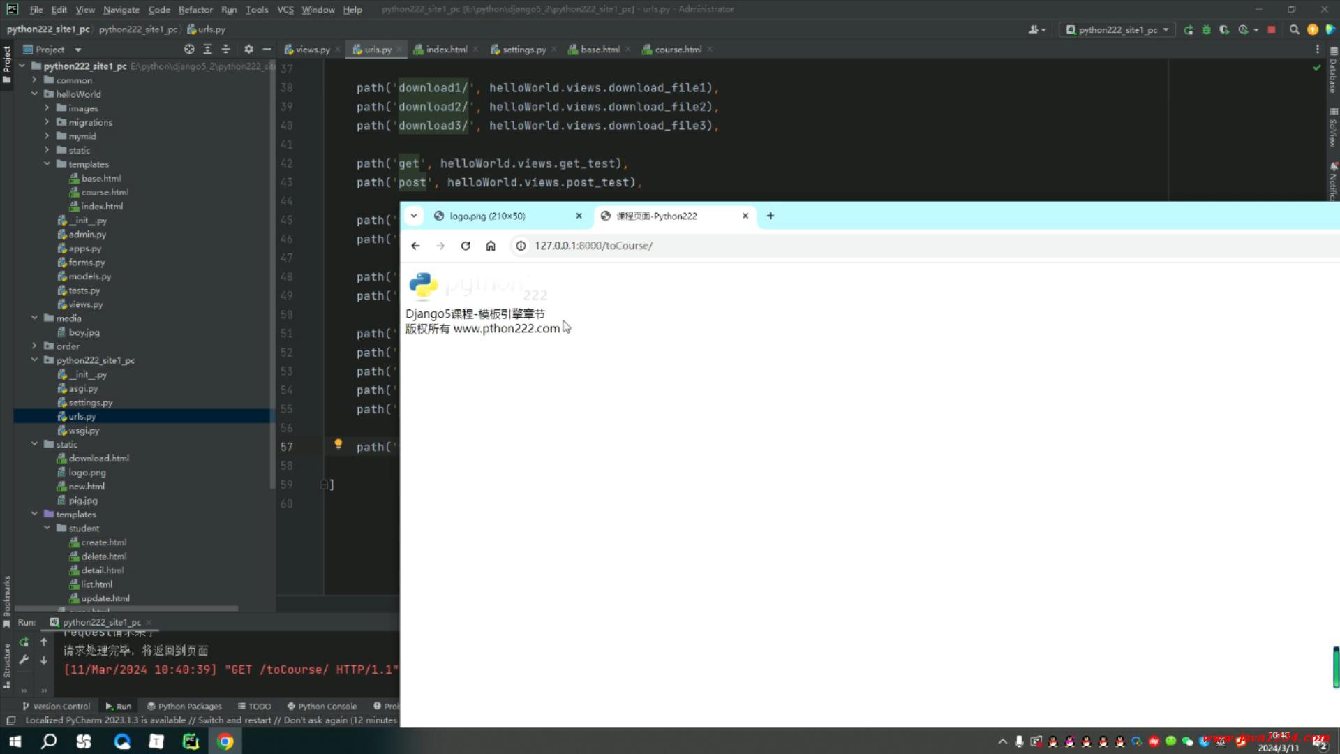The width and height of the screenshot is (1340, 754).
Task: Rerun server in Run panel
Action: (24, 642)
